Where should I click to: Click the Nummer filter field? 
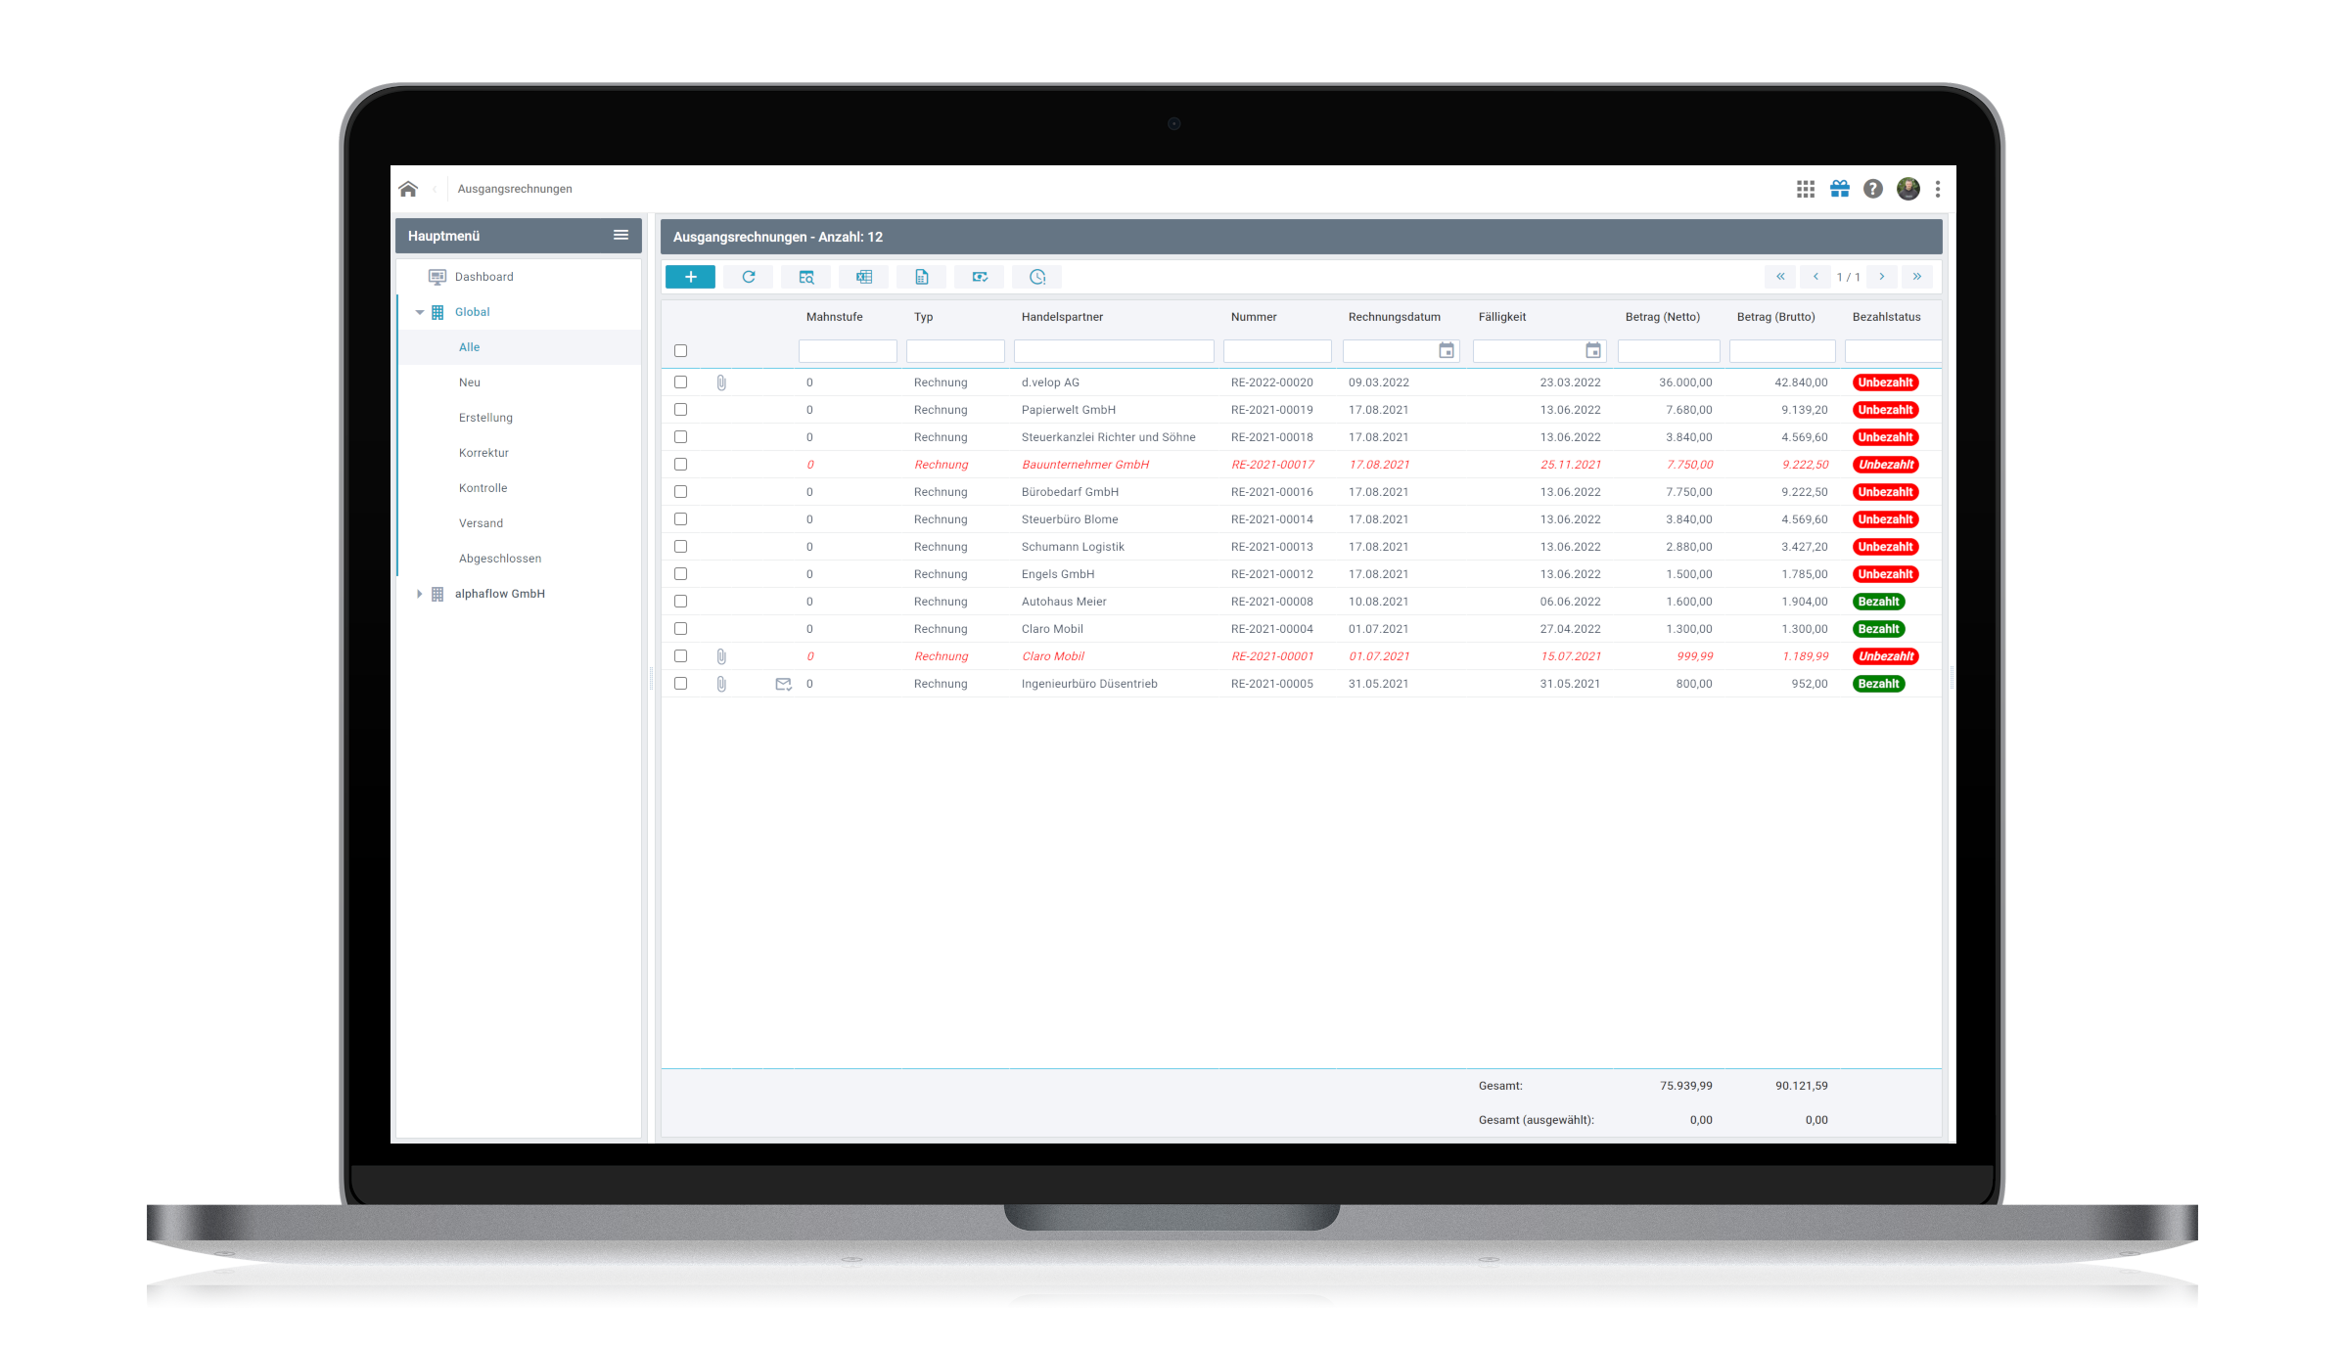coord(1277,350)
